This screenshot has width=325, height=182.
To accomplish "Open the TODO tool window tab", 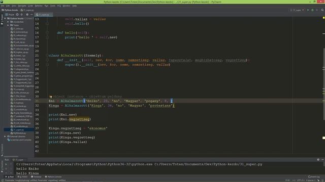I will pos(22,177).
